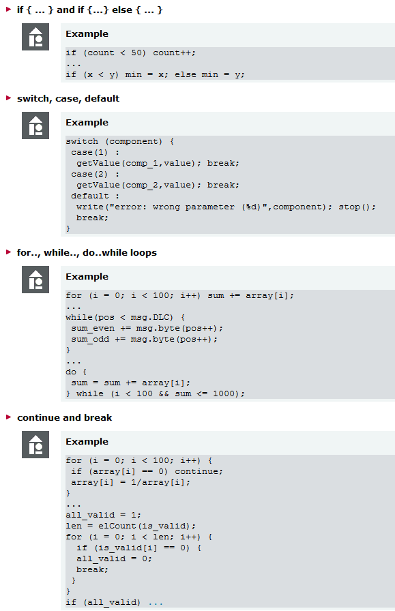Click the 'len = elCount(is_valid);' code line
Viewport: 395px width, 611px height.
click(130, 526)
